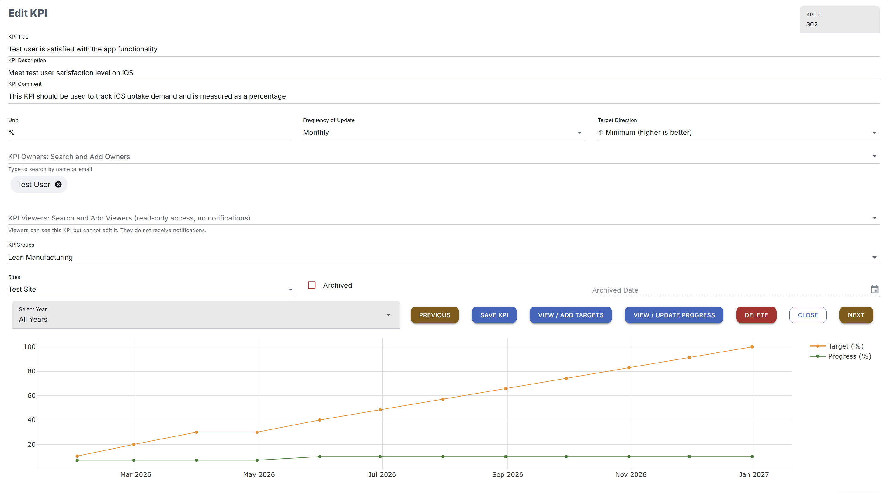Image resolution: width=888 pixels, height=493 pixels.
Task: Edit the KPI Description field
Action: (444, 73)
